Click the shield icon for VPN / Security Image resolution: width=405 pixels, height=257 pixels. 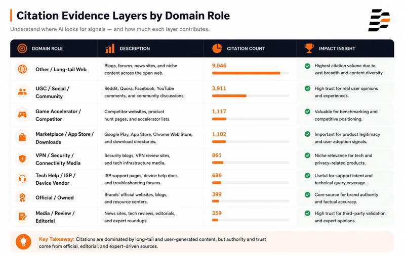click(22, 159)
